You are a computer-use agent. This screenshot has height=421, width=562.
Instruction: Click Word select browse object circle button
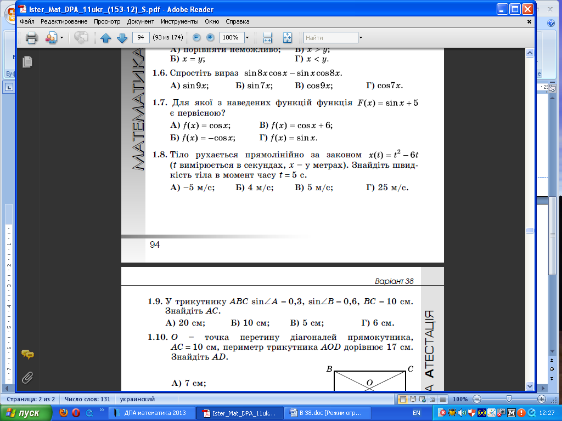point(552,370)
